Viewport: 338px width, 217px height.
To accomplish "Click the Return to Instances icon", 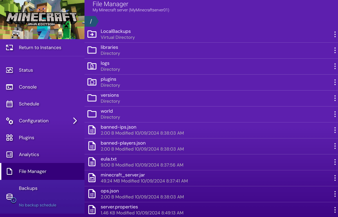I will (x=9, y=47).
